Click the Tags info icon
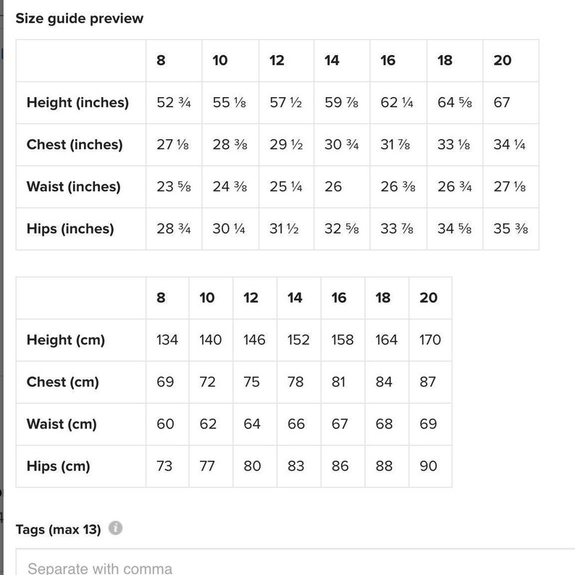575x575 pixels. [x=115, y=528]
